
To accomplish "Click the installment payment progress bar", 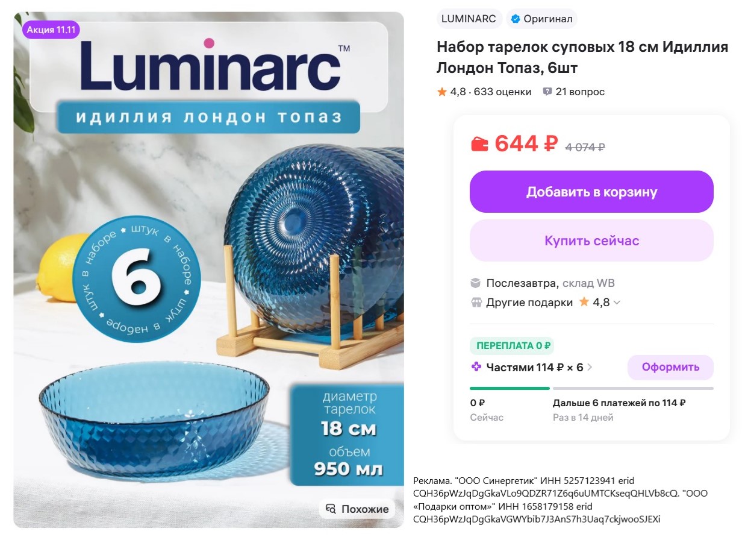I will [x=591, y=388].
